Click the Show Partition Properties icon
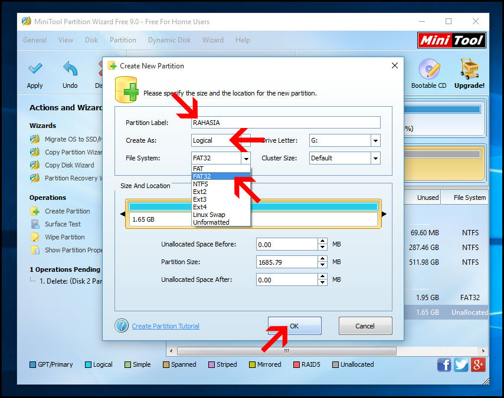The image size is (504, 398). pos(35,250)
